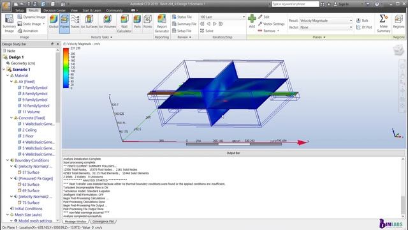Open the Summary Image tool
Screen dimensions: 408x230
[9, 24]
